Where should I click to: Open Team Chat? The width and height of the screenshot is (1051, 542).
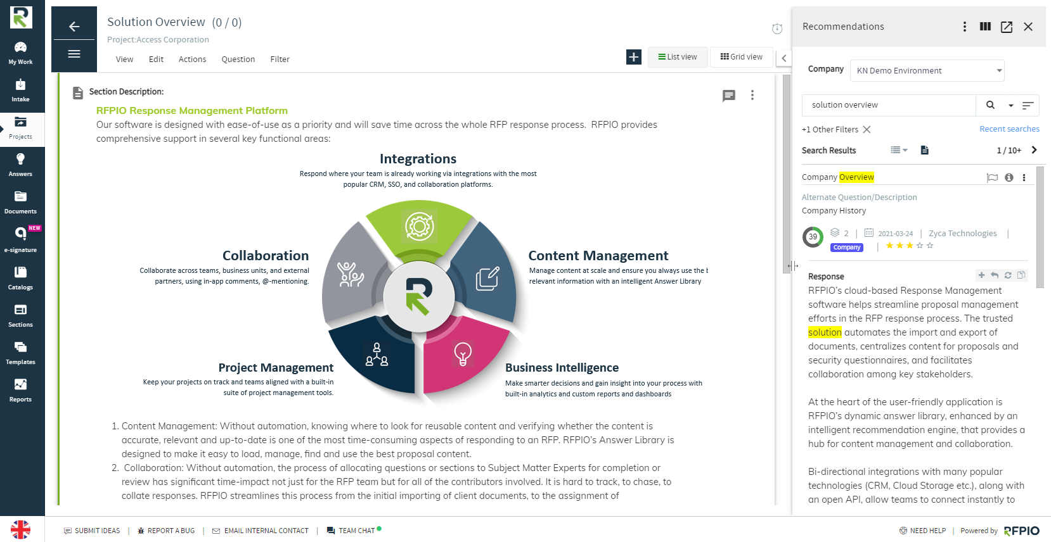point(354,531)
